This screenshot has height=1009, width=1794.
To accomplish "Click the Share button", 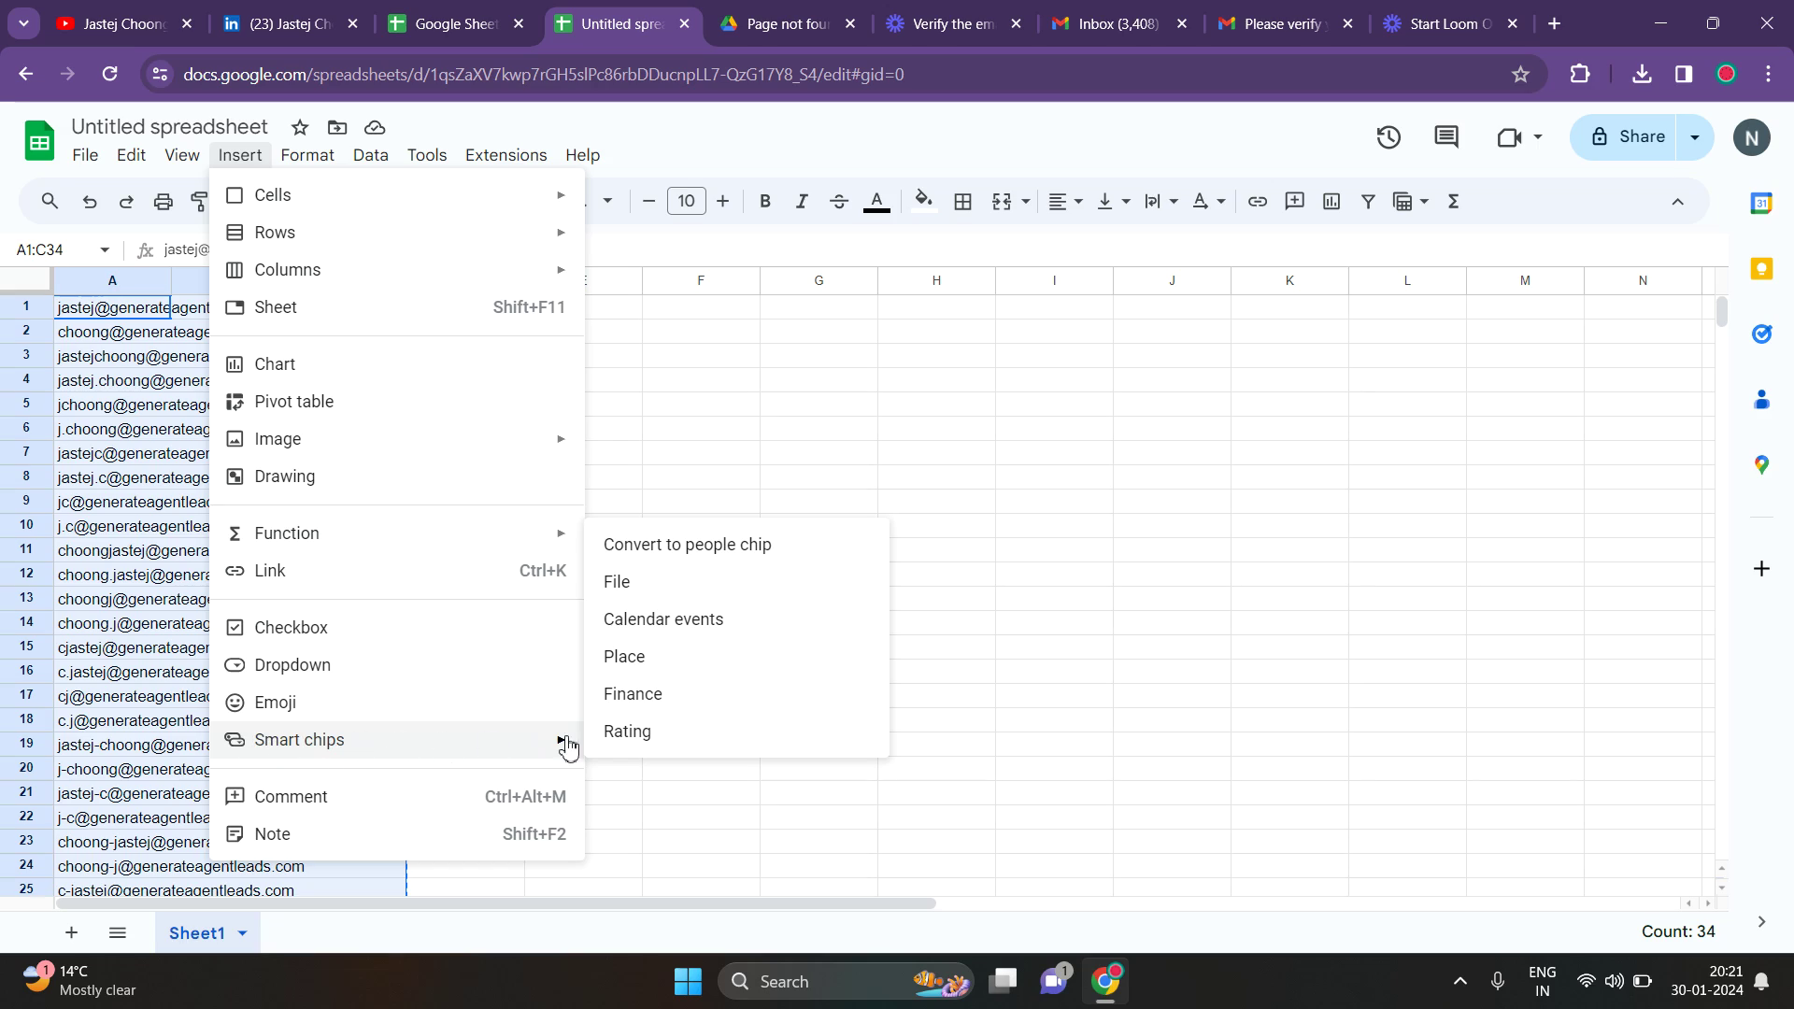I will click(1626, 137).
